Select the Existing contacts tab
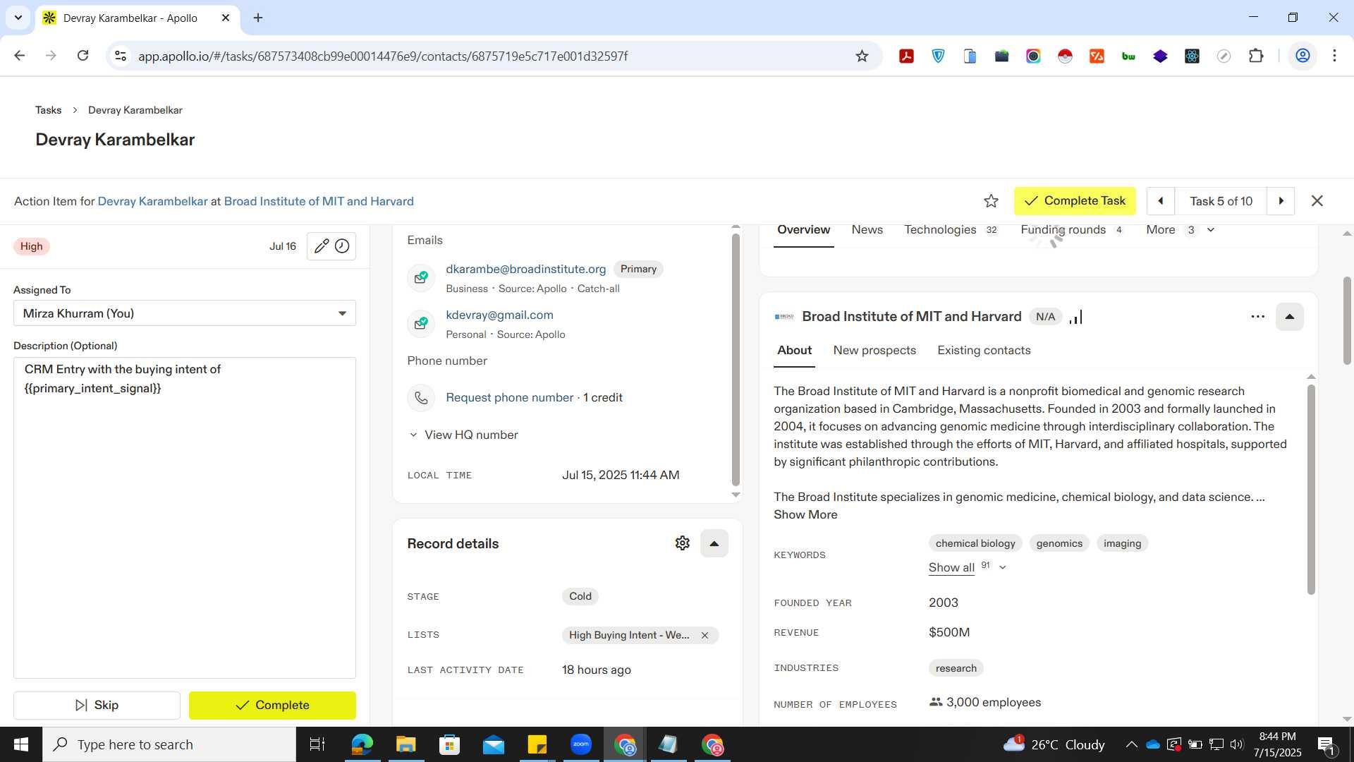This screenshot has width=1354, height=762. click(984, 351)
